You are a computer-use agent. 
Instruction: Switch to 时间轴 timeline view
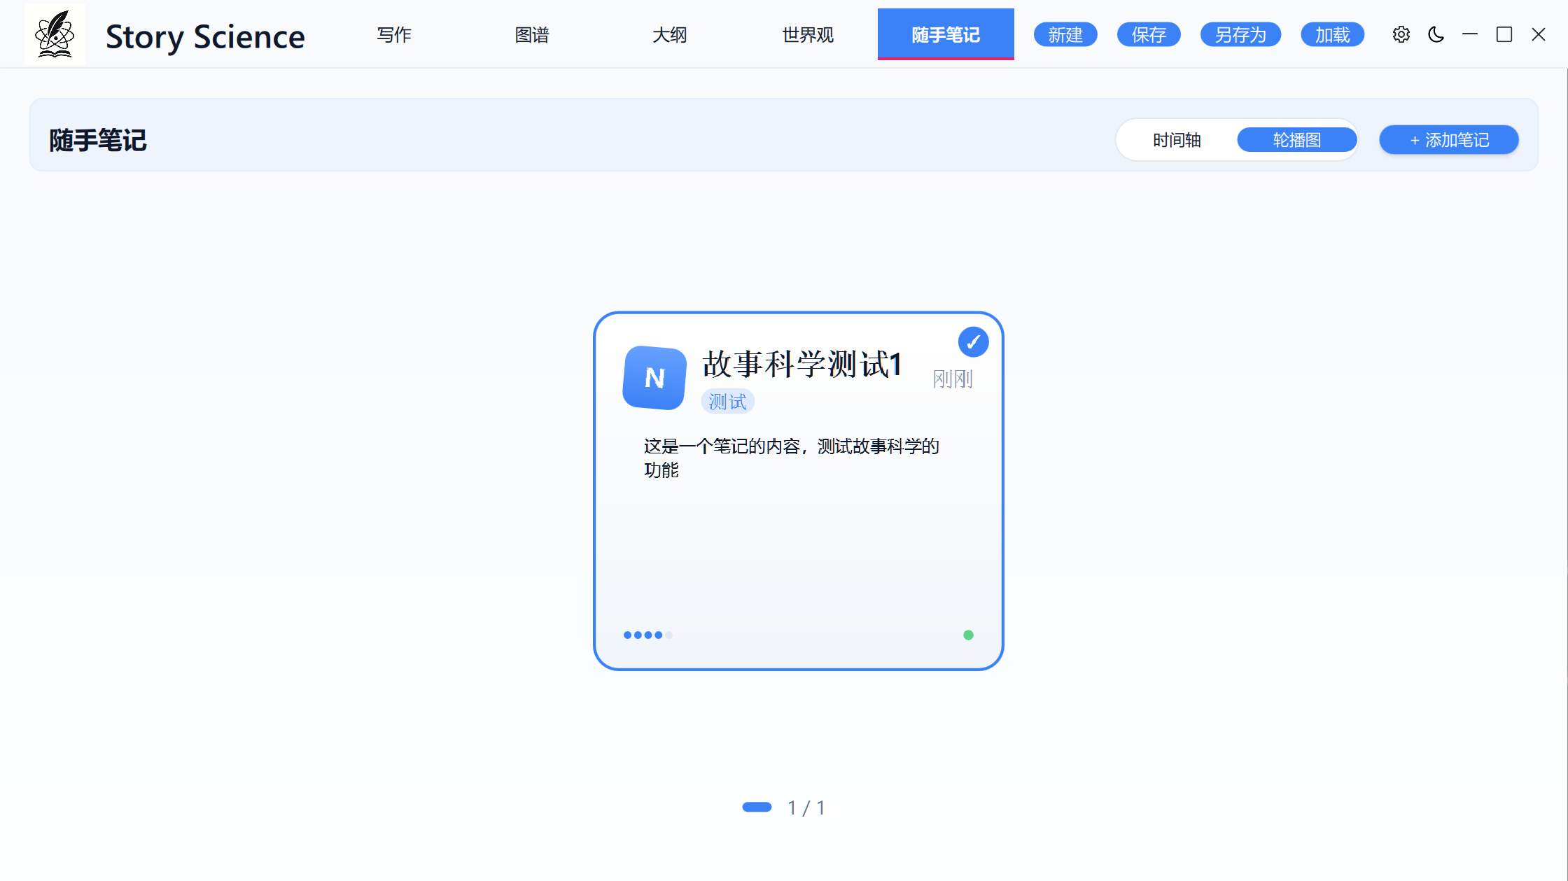[x=1177, y=140]
